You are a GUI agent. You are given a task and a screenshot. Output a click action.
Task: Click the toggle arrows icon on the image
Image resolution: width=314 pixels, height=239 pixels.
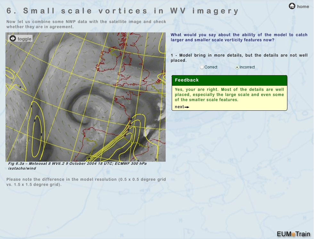[12, 39]
